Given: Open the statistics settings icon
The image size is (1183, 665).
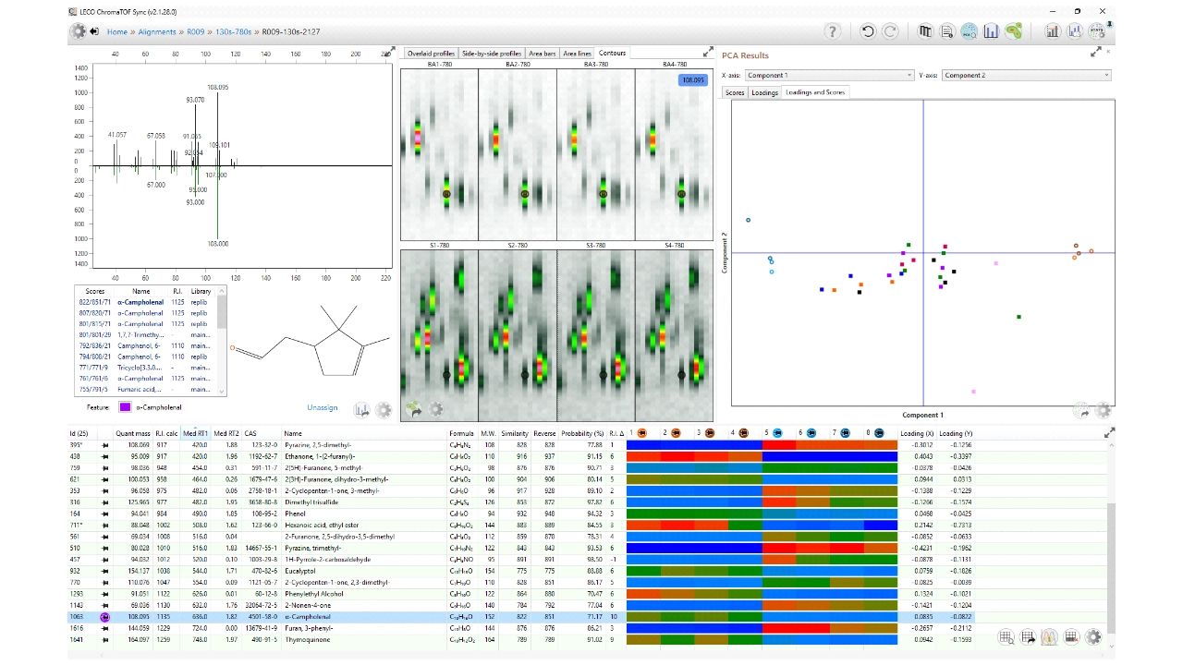Looking at the screenshot, I should [1097, 31].
